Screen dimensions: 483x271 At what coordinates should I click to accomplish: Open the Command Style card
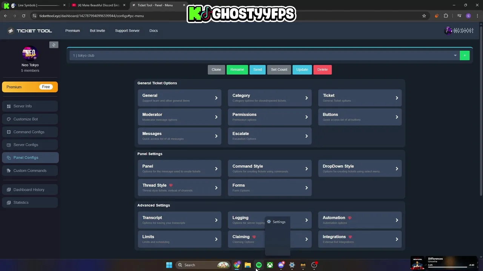click(x=270, y=168)
